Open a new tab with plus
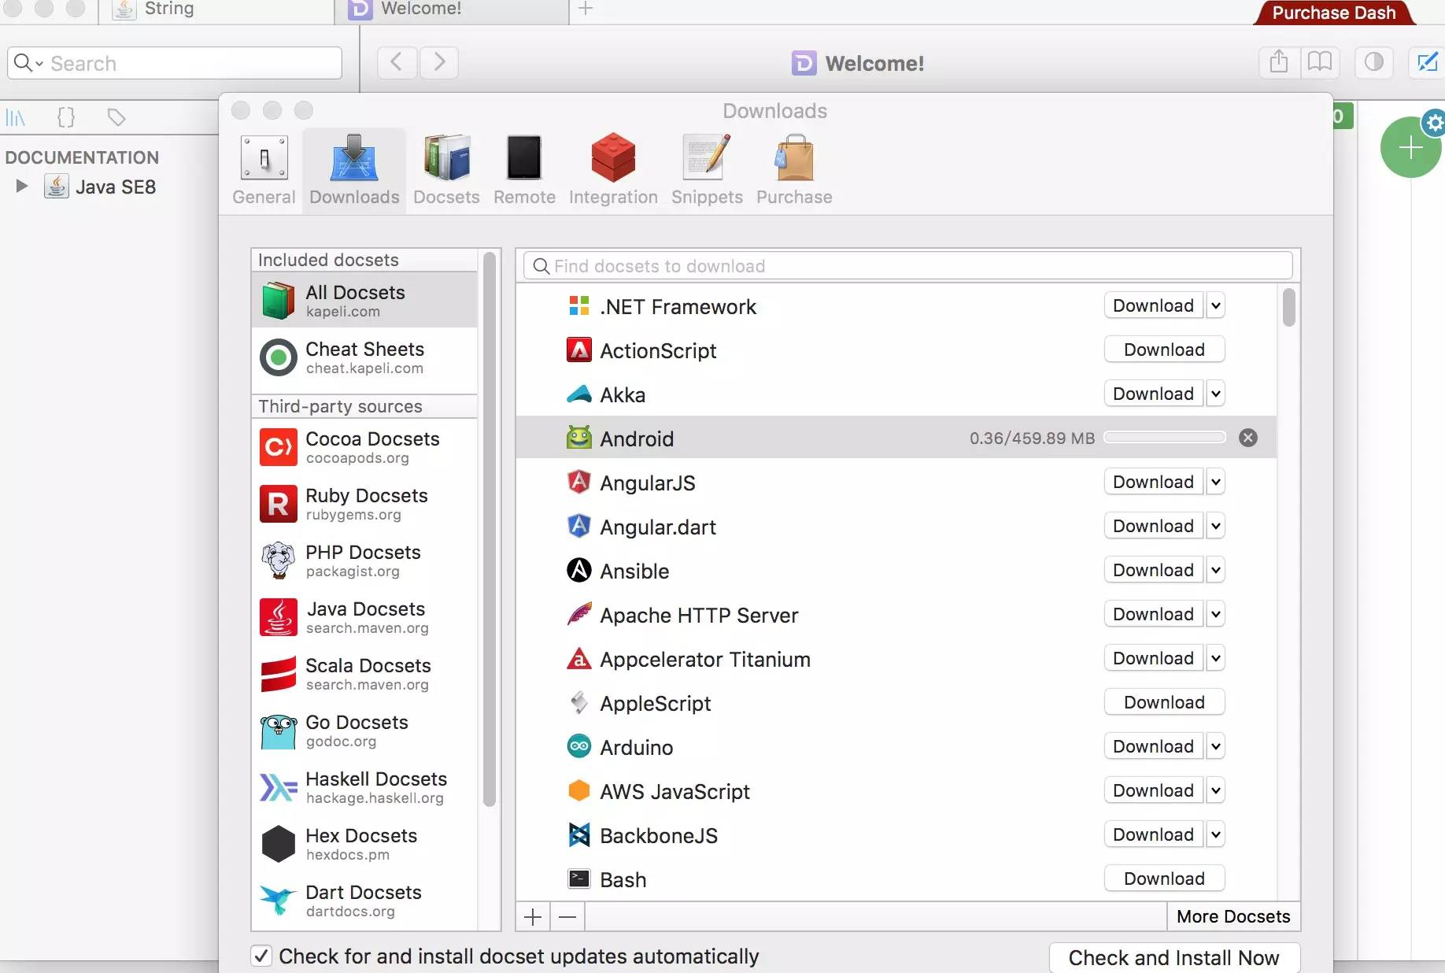Image resolution: width=1445 pixels, height=973 pixels. (586, 9)
